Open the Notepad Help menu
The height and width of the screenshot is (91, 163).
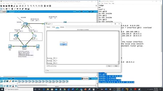point(113,3)
